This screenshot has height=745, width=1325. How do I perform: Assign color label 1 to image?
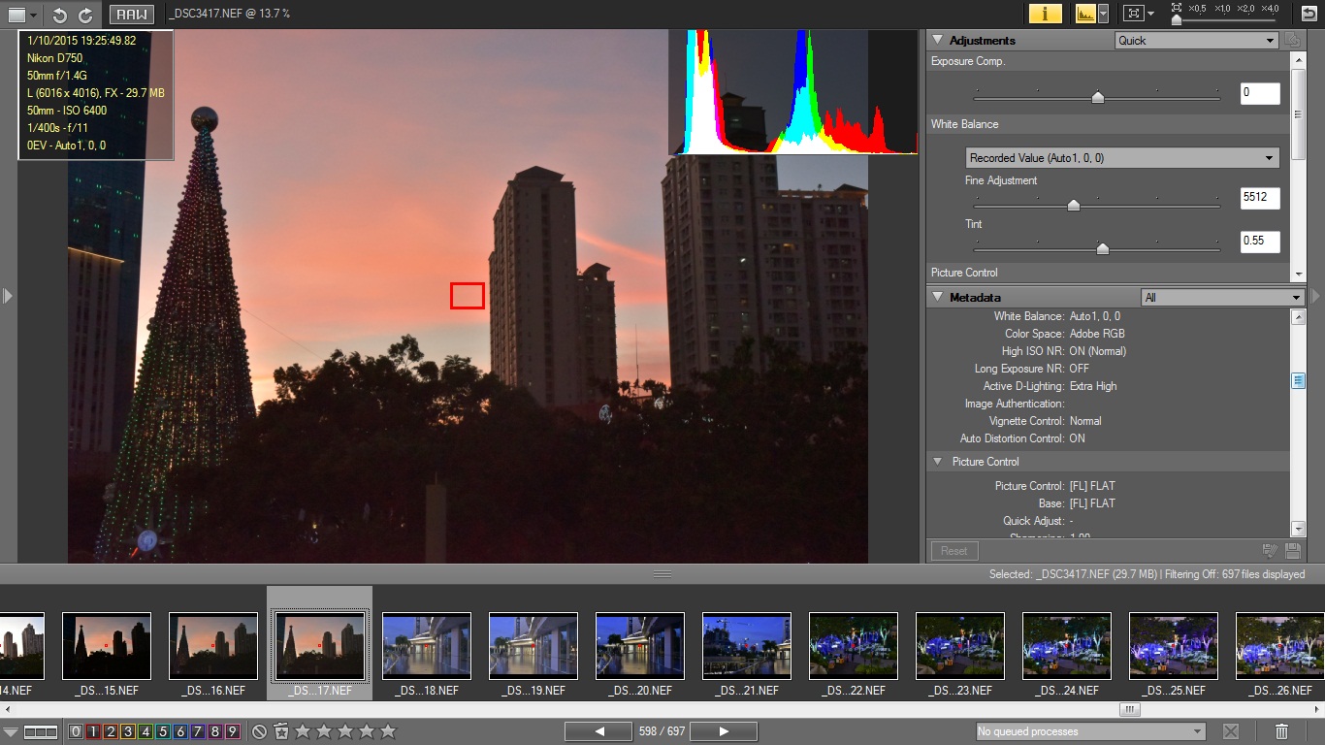click(x=93, y=731)
